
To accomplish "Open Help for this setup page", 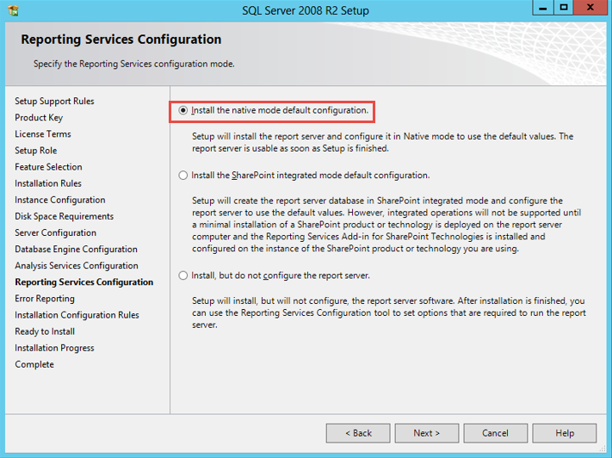I will click(565, 433).
